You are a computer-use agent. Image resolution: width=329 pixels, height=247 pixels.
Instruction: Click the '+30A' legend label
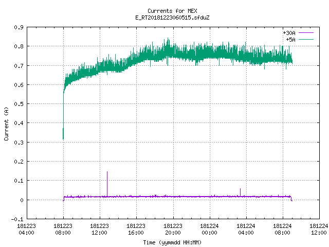(x=289, y=33)
